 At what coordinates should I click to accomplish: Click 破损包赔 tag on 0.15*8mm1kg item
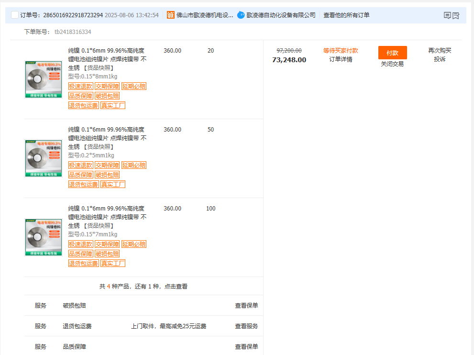click(x=107, y=96)
